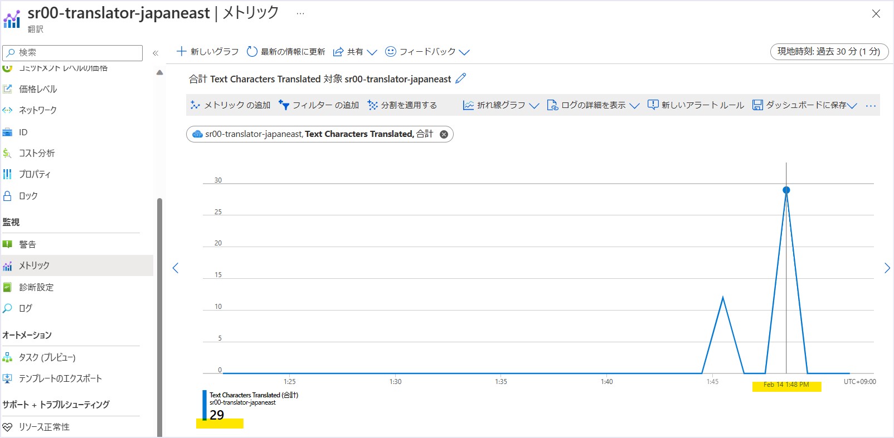This screenshot has height=438, width=894.
Task: Collapse the sidebar with the double chevron
Action: click(156, 53)
